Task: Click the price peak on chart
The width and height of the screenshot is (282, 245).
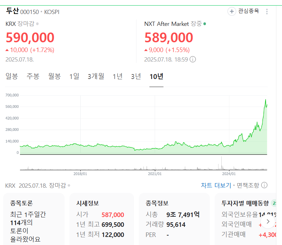Action: tap(266, 100)
